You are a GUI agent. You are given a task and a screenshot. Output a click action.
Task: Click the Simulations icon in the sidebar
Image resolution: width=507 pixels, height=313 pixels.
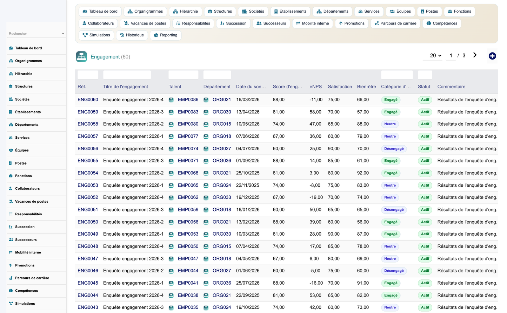pyautogui.click(x=11, y=304)
